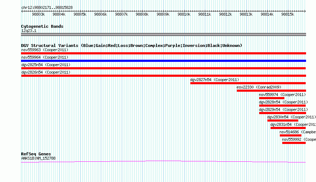Screen dimensions: 316x182
Task: Select the red dgv2831n54 loss bar
Action: pos(288,128)
